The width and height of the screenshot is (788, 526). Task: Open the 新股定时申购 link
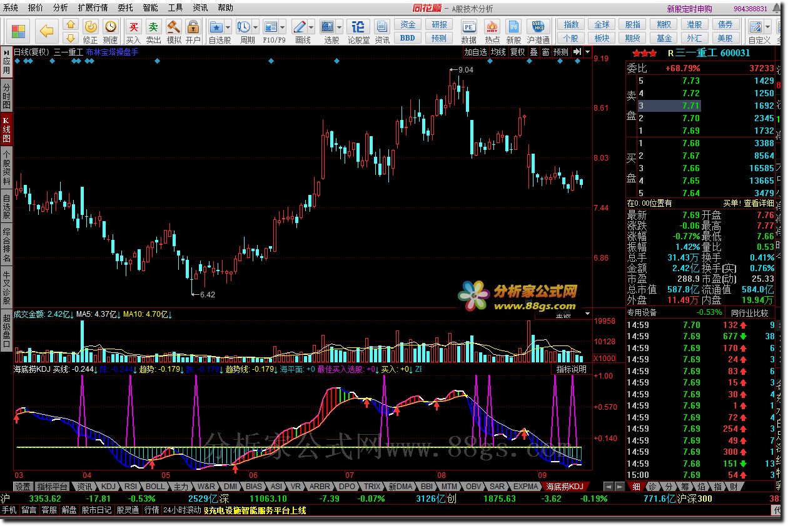coord(689,9)
